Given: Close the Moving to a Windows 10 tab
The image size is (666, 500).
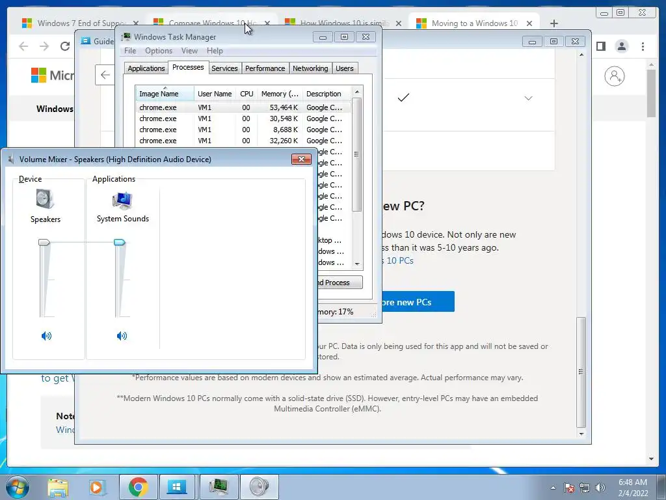Looking at the screenshot, I should (529, 23).
